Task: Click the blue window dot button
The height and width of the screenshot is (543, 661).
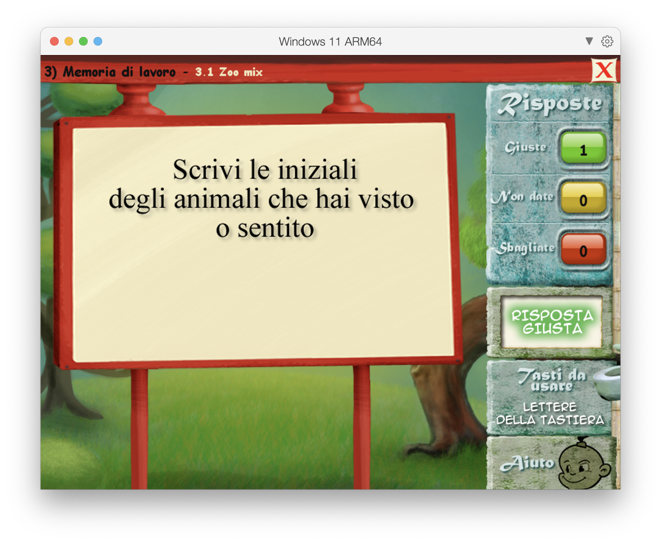Action: (98, 41)
